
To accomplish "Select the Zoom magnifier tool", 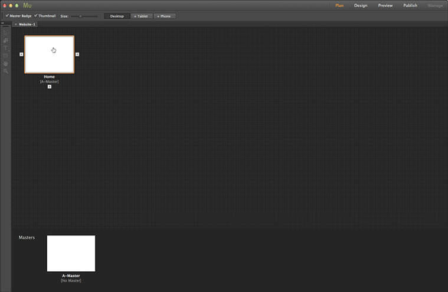I will point(6,71).
